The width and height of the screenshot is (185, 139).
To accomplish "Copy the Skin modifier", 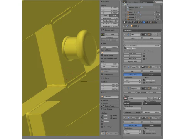I will tap(152, 39).
